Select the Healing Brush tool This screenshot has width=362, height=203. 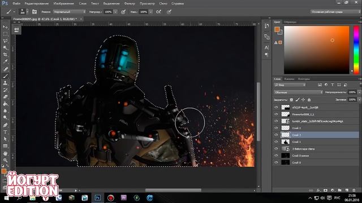[x=5, y=69]
